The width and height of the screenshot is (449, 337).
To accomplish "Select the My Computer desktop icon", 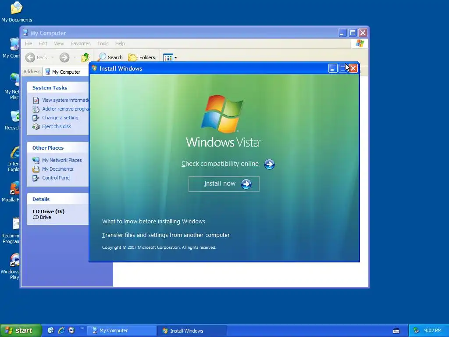I will tap(12, 48).
